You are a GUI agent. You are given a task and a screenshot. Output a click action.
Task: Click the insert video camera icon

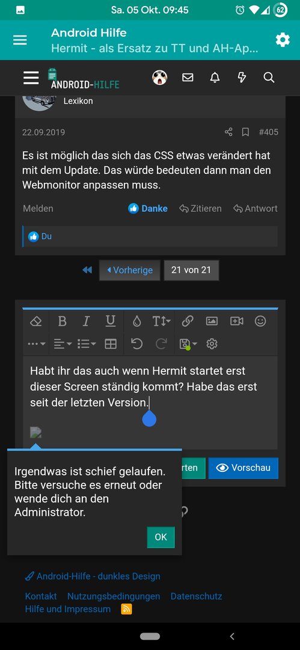click(x=237, y=321)
